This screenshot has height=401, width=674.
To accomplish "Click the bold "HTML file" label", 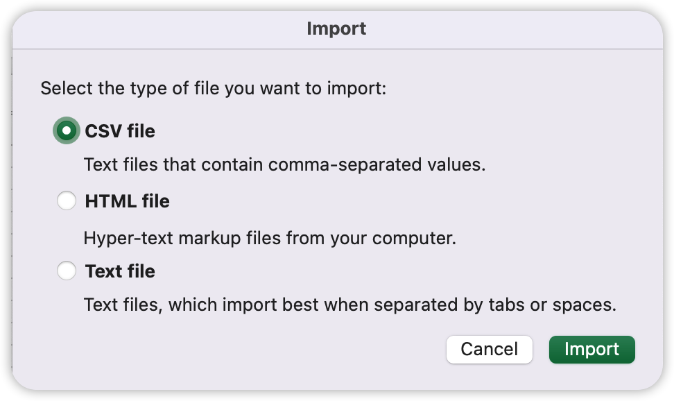I will coord(127,201).
